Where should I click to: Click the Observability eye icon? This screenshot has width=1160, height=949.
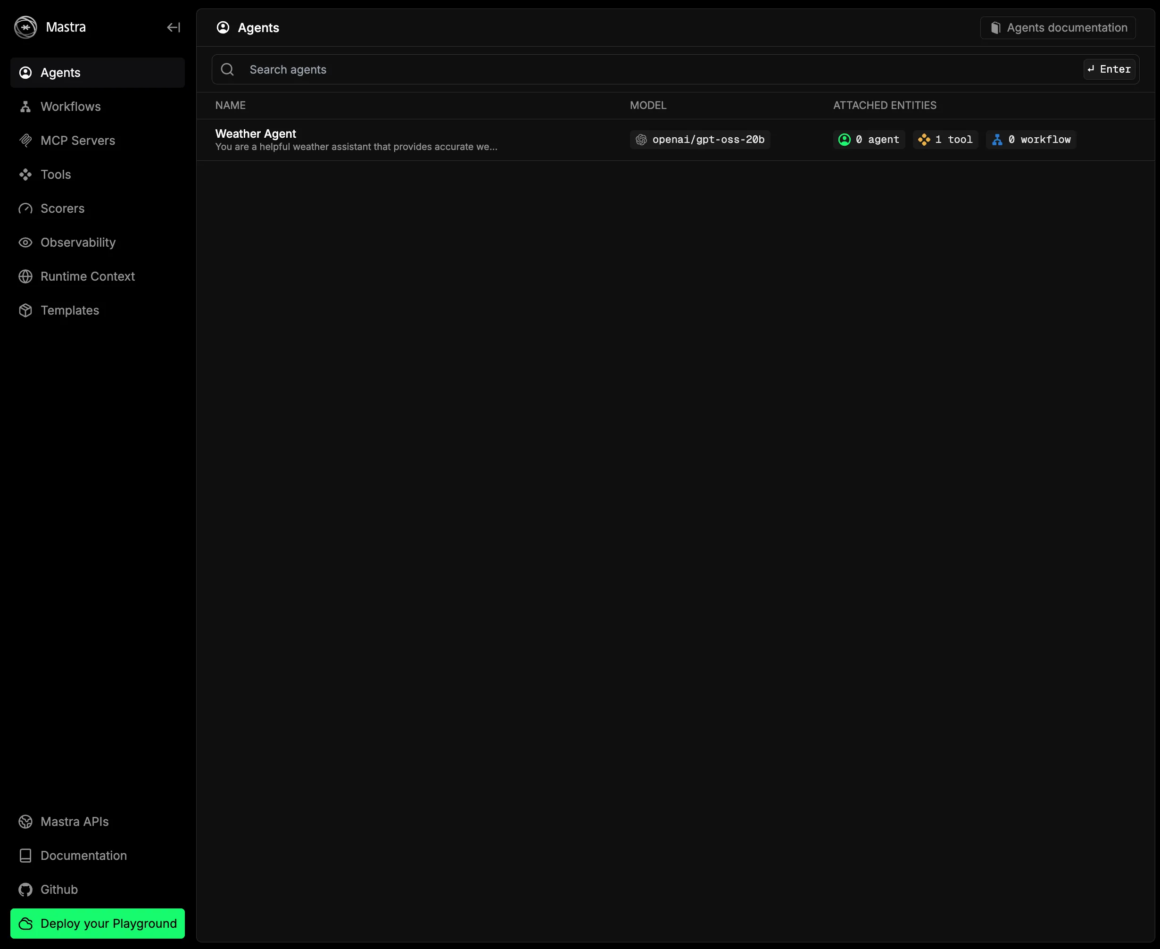(x=25, y=242)
